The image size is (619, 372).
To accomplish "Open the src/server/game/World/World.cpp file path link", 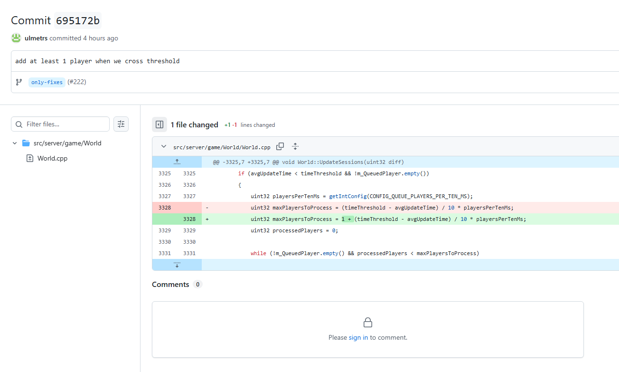I will (x=223, y=146).
